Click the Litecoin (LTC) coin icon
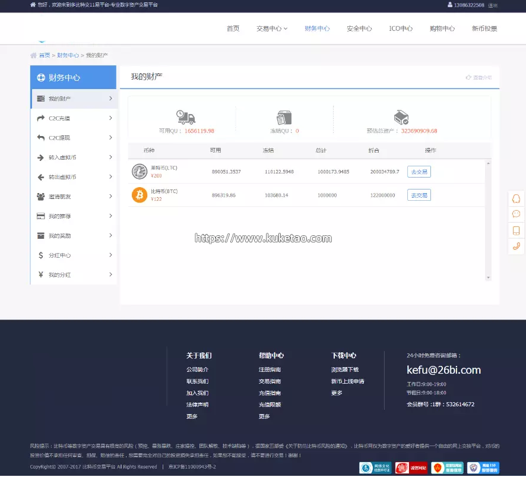The image size is (526, 477). click(x=139, y=172)
